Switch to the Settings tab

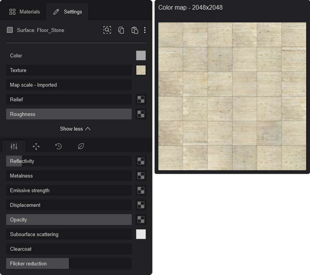[67, 12]
